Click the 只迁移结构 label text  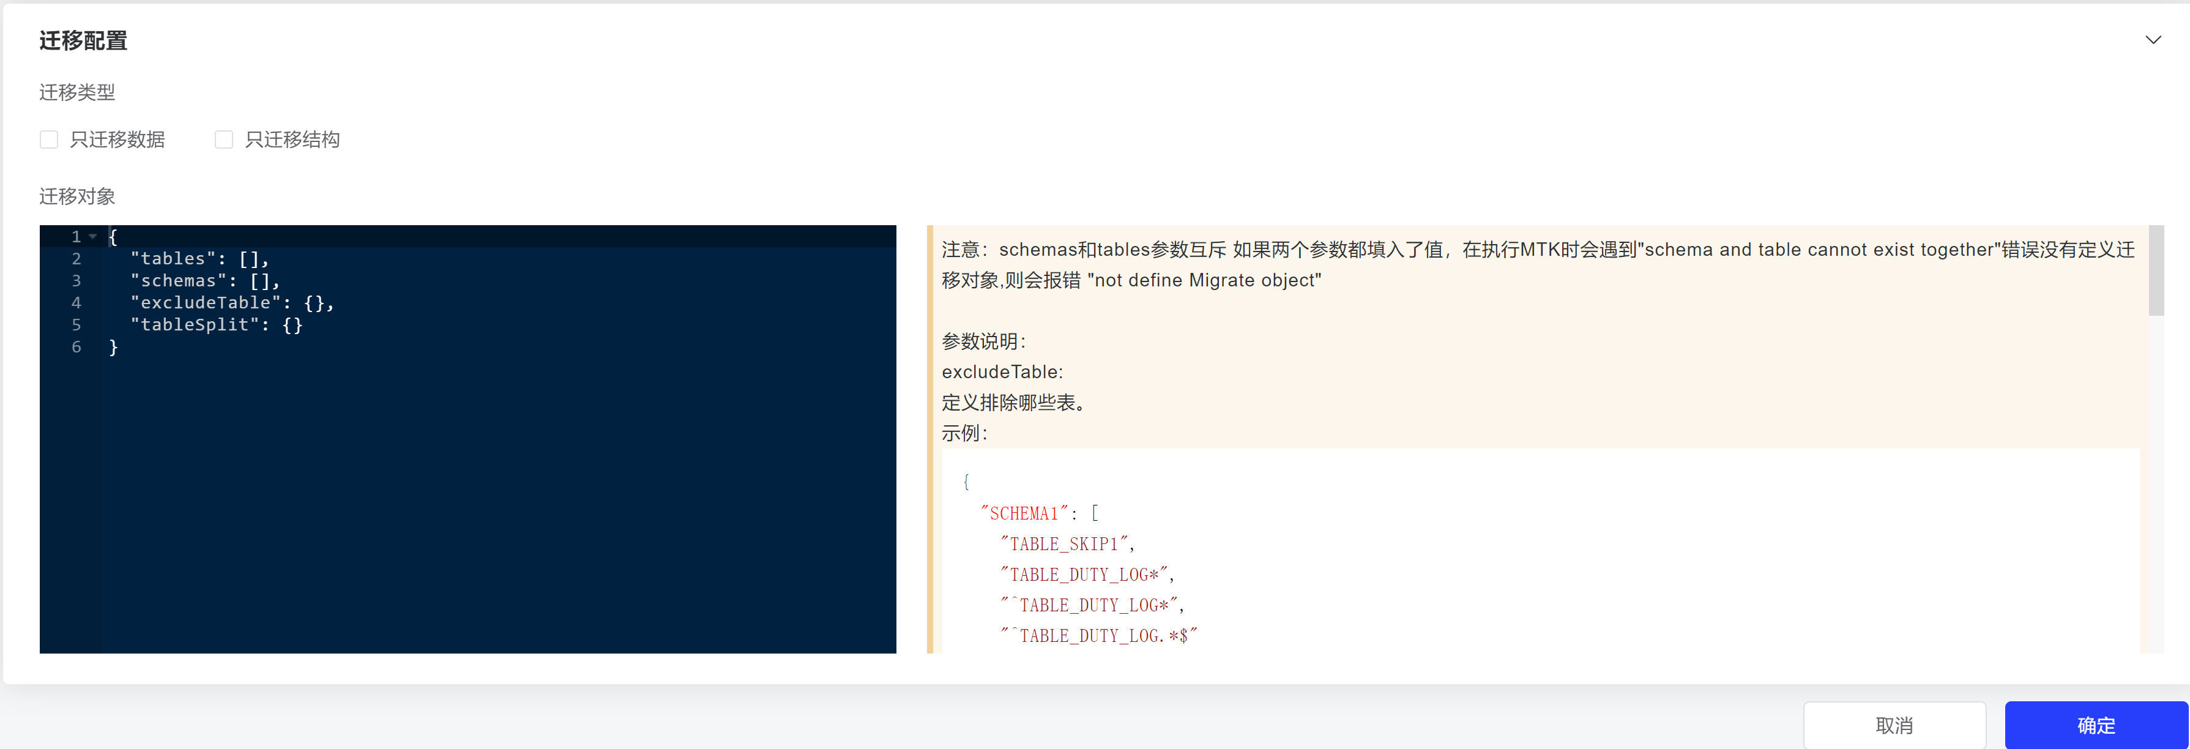[292, 140]
